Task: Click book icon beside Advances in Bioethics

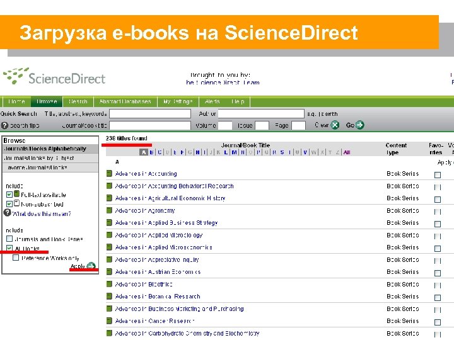Action: (x=109, y=284)
